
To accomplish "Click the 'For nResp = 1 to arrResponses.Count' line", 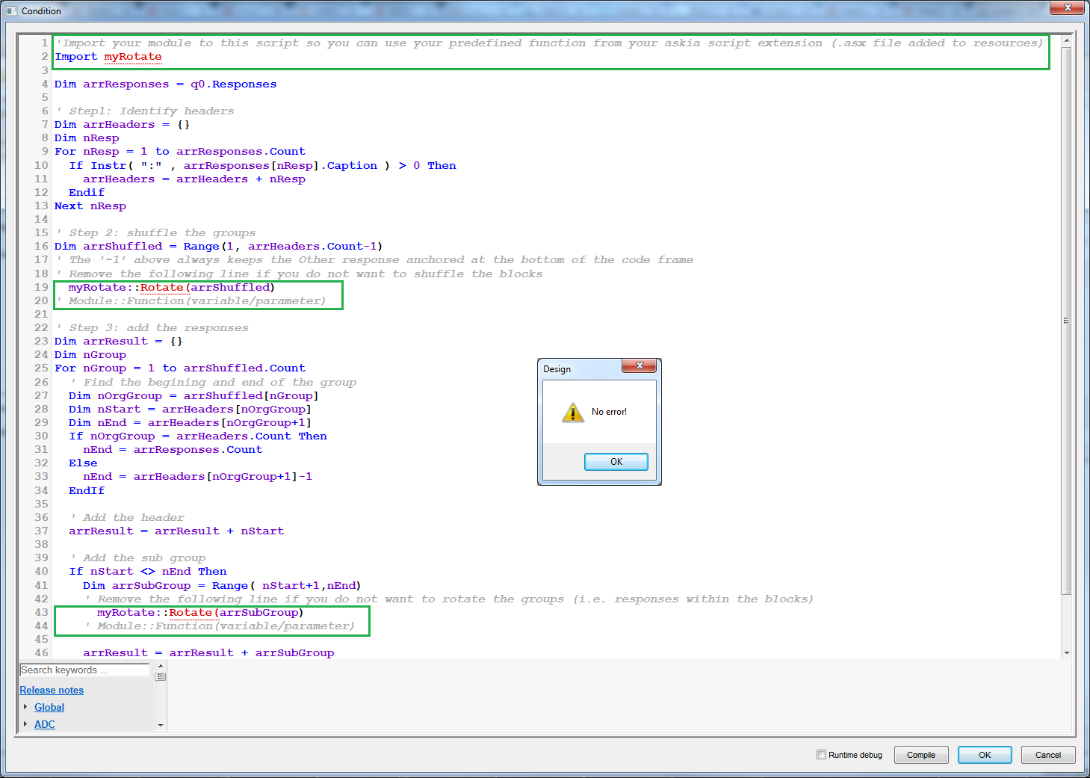I will 180,152.
